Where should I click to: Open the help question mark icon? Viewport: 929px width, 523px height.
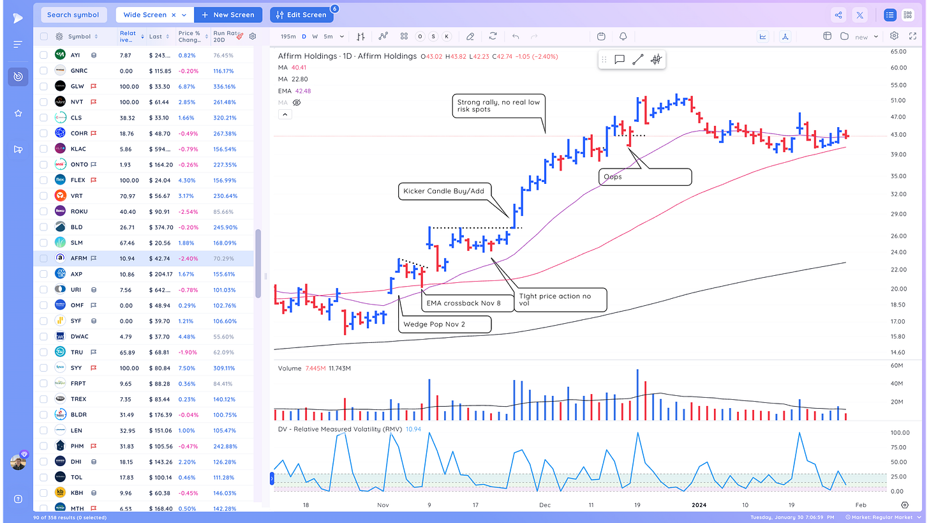tap(18, 499)
